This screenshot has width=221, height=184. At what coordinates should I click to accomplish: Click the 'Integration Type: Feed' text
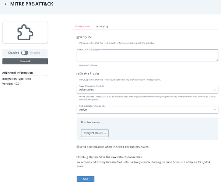point(17,79)
